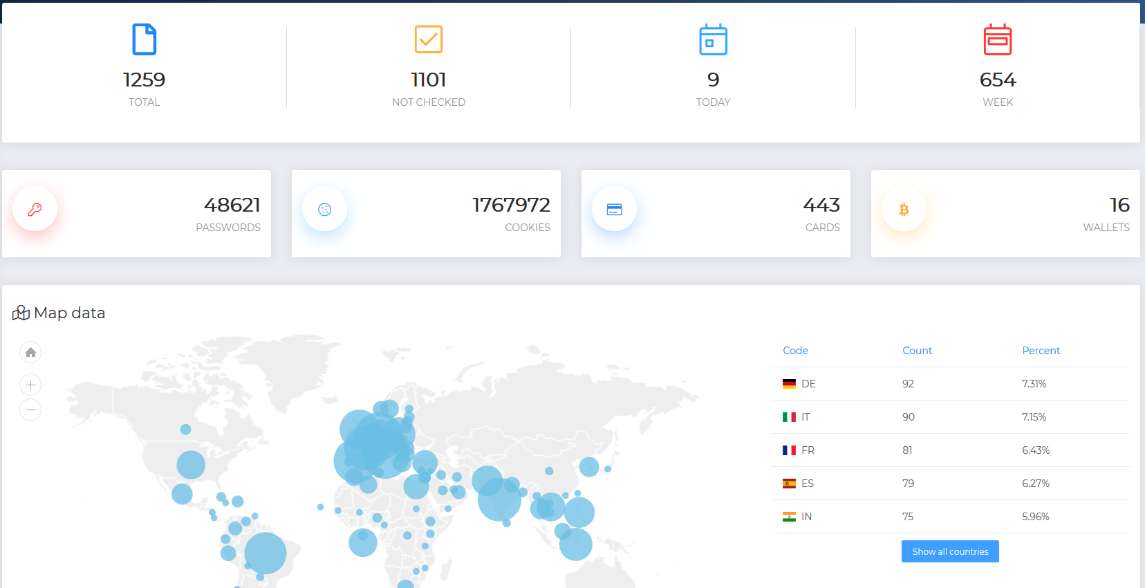This screenshot has height=588, width=1145.
Task: Click the German flag icon
Action: click(x=789, y=384)
